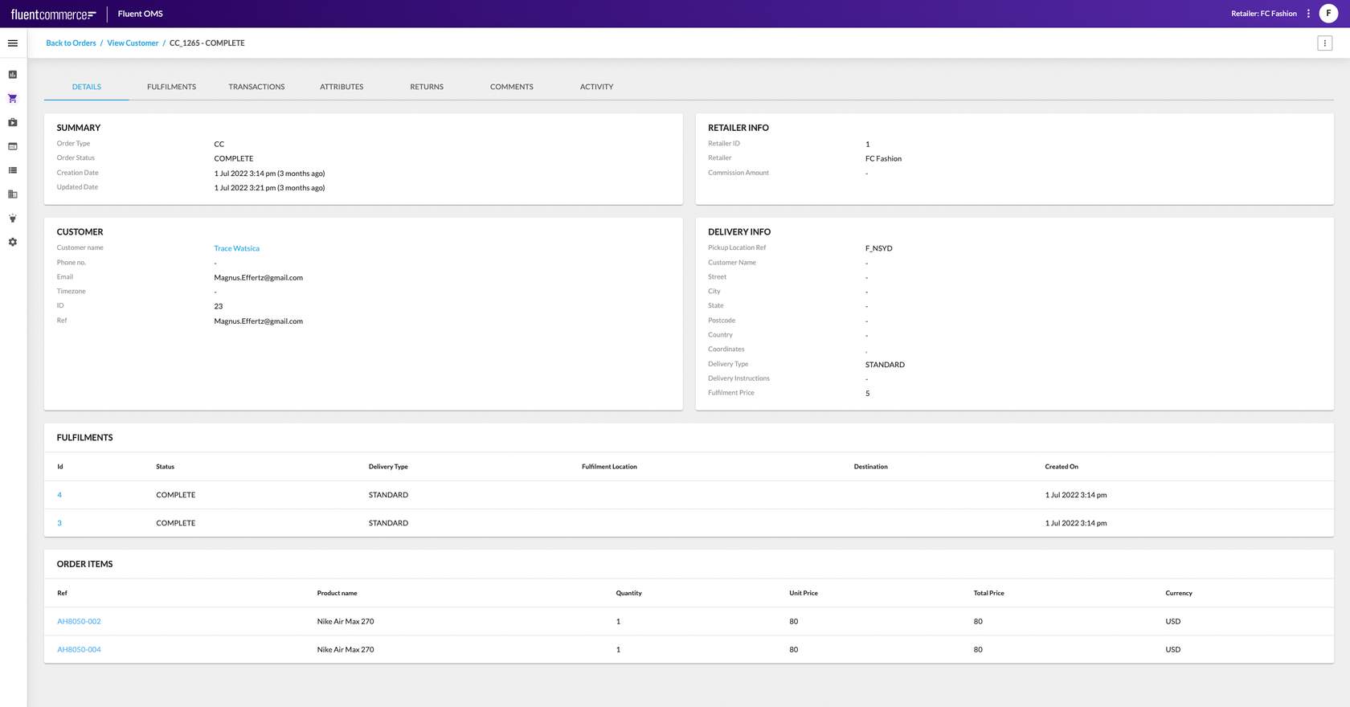The height and width of the screenshot is (707, 1350).
Task: Open the light bulb icon in sidebar
Action: click(x=13, y=219)
